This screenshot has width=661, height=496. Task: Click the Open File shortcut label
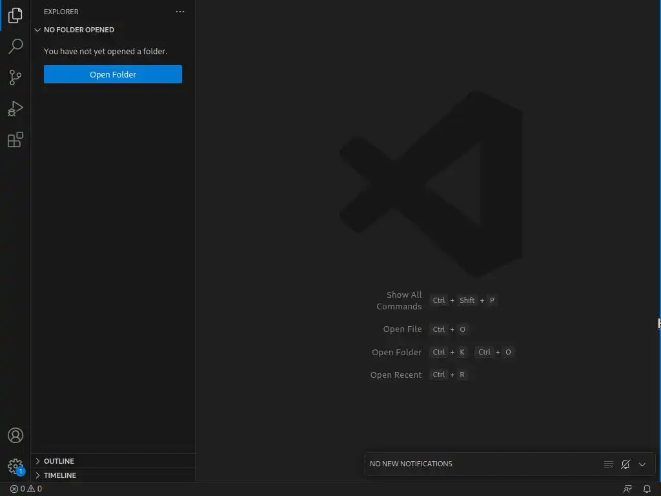[x=403, y=329]
